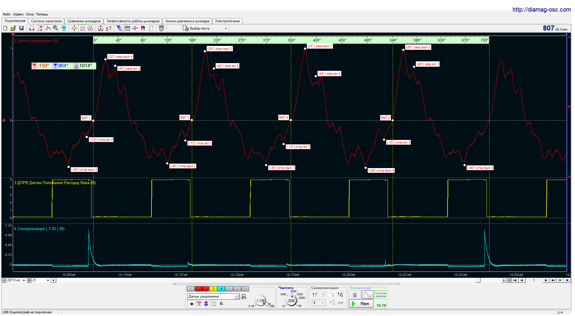Toggle cyan channel 4 button
This screenshot has width=575, height=316.
(x=221, y=289)
